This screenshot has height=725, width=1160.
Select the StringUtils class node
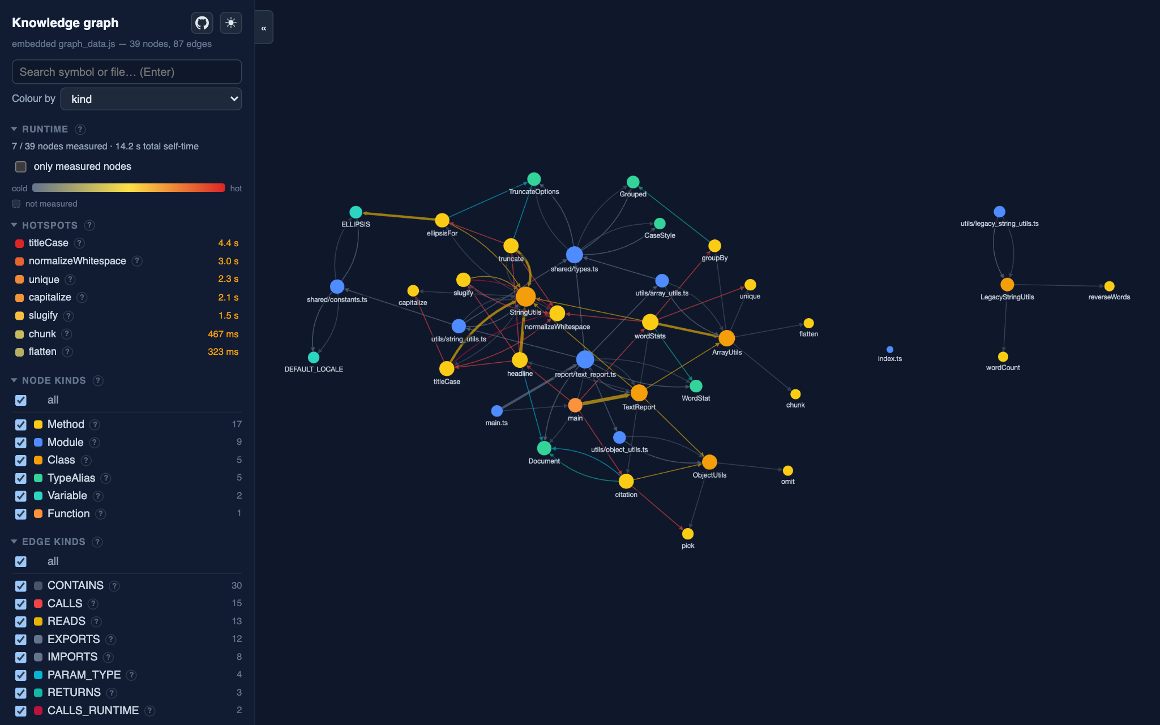coord(526,297)
